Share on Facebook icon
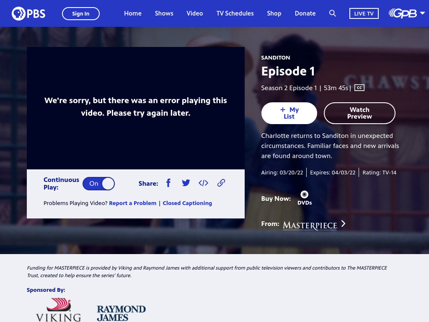The image size is (429, 322). tap(168, 183)
